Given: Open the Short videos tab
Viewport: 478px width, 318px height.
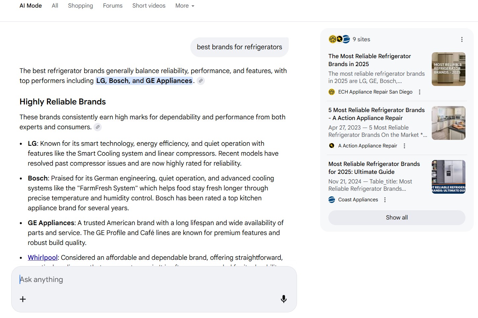Looking at the screenshot, I should click(x=149, y=6).
